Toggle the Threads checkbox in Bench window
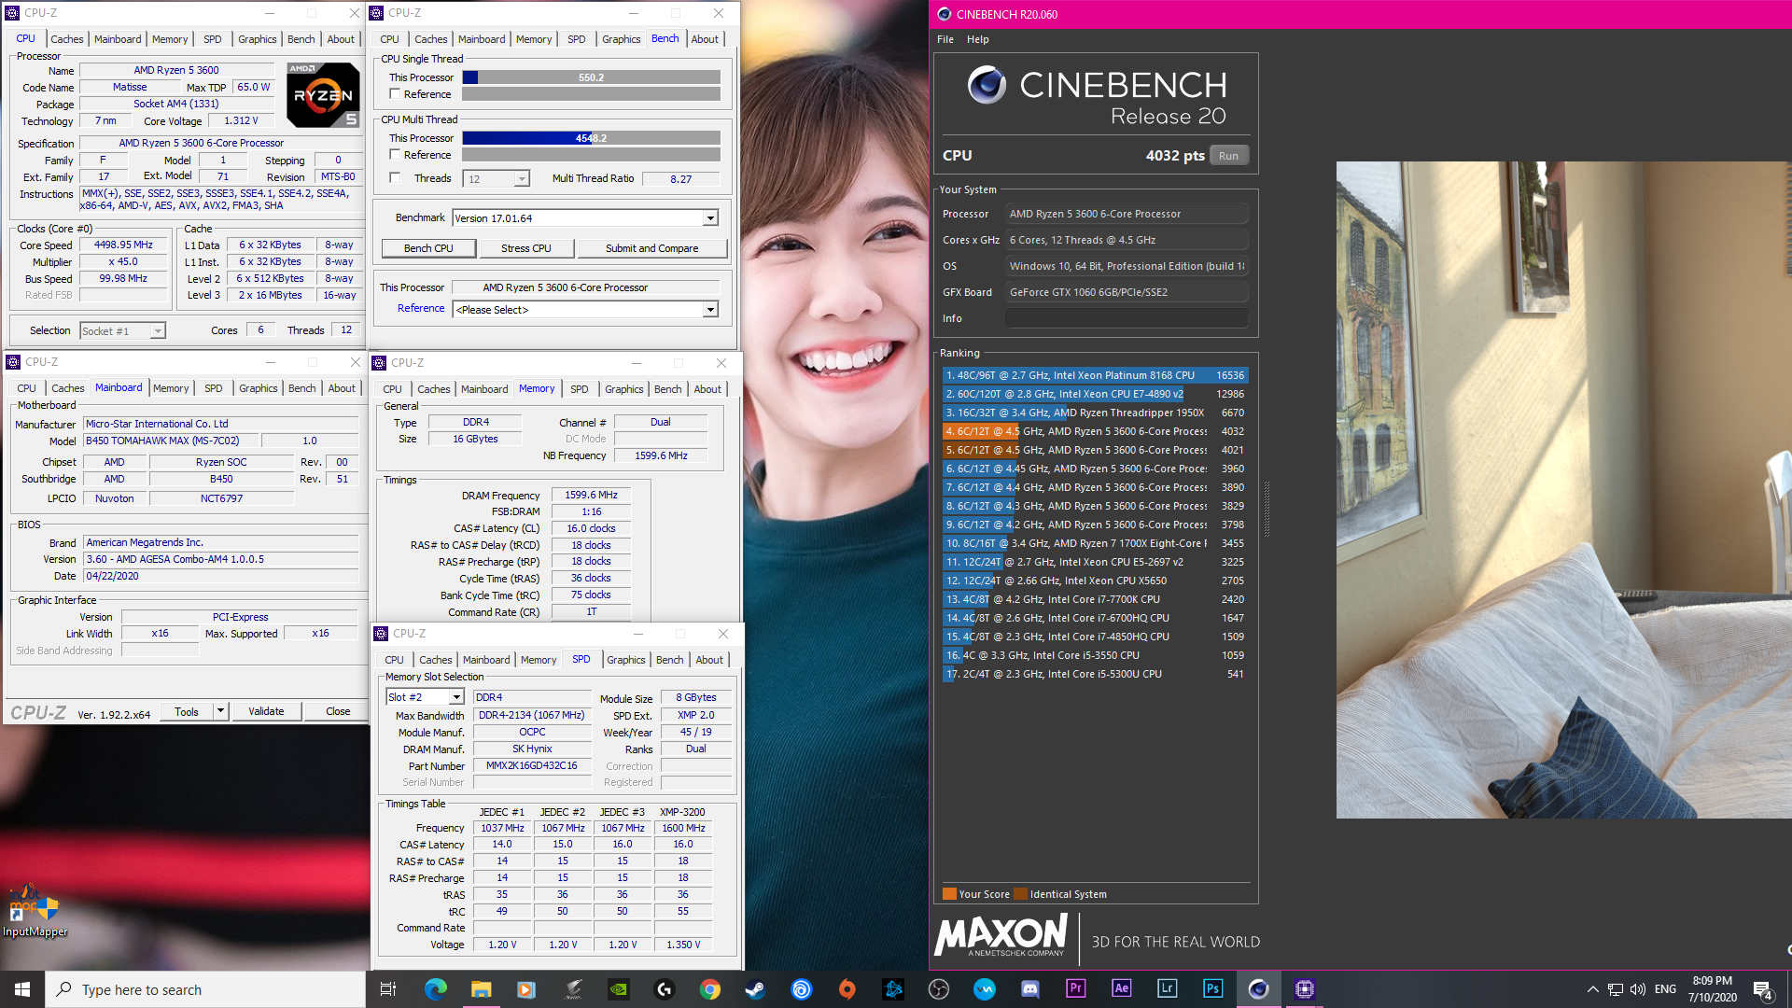Image resolution: width=1792 pixels, height=1008 pixels. click(x=395, y=177)
